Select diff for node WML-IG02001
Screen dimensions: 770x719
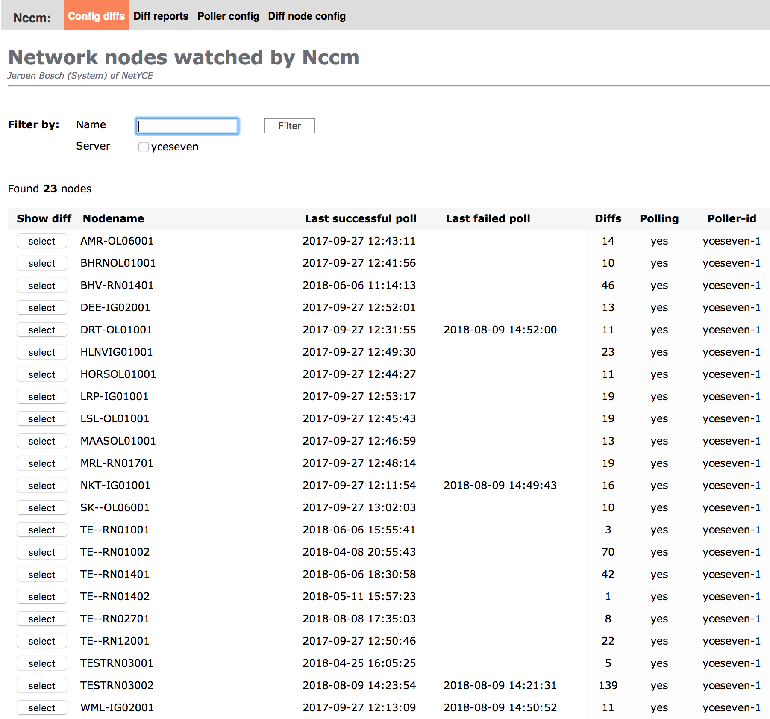(42, 708)
